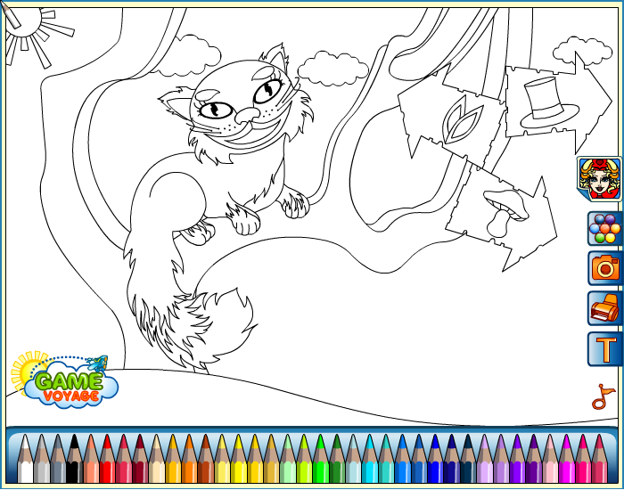Choose the cream peach pencil

(x=156, y=459)
